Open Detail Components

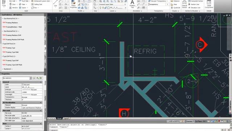pyautogui.click(x=209, y=4)
